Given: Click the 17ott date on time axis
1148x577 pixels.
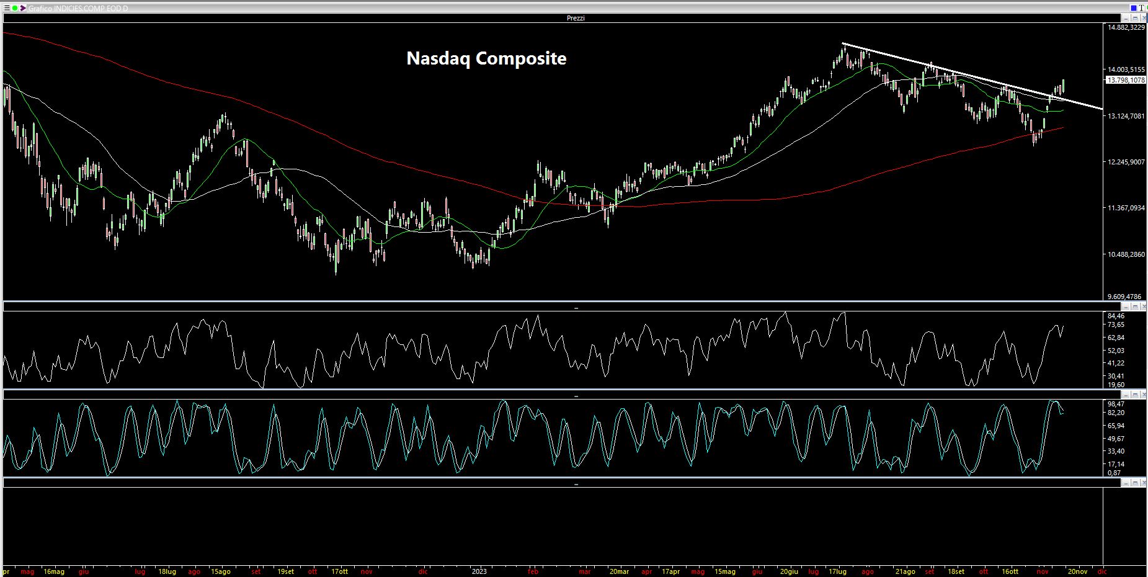Looking at the screenshot, I should (339, 571).
